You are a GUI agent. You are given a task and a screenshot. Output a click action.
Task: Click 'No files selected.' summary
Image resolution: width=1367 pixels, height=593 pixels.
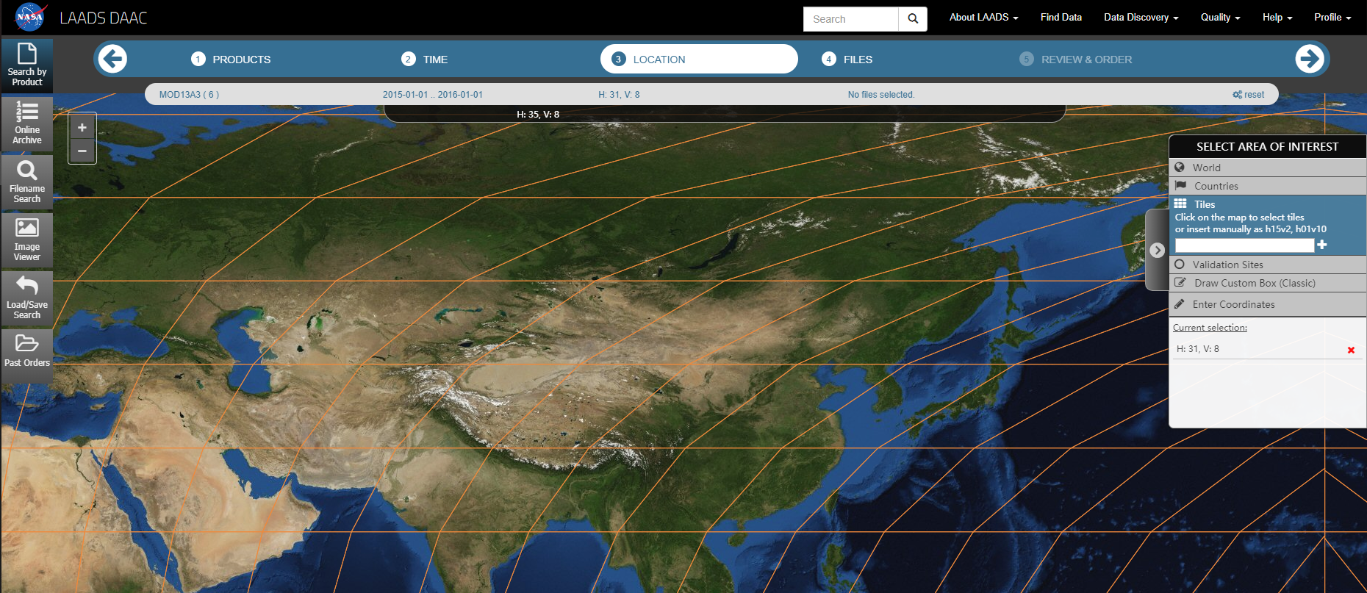point(880,95)
